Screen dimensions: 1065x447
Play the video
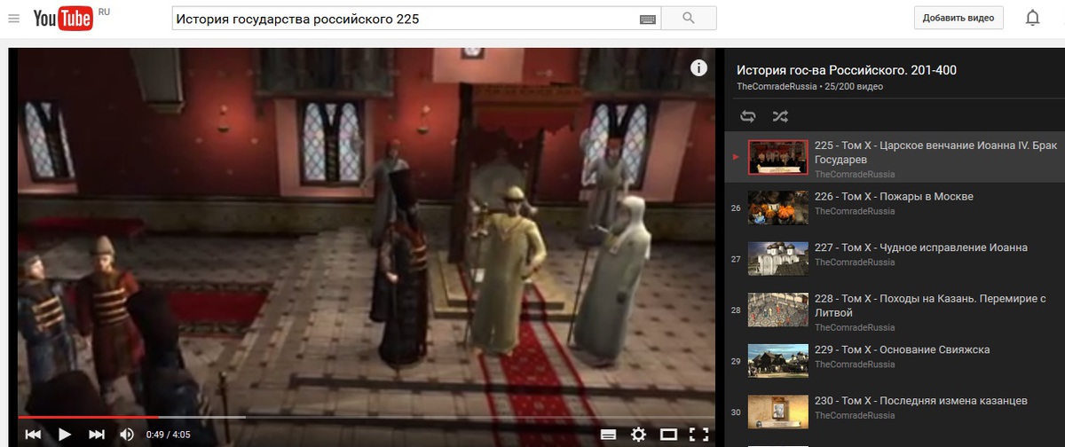pyautogui.click(x=64, y=435)
